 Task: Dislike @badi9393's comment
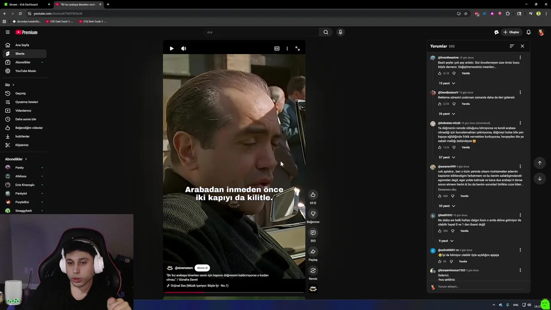(452, 231)
